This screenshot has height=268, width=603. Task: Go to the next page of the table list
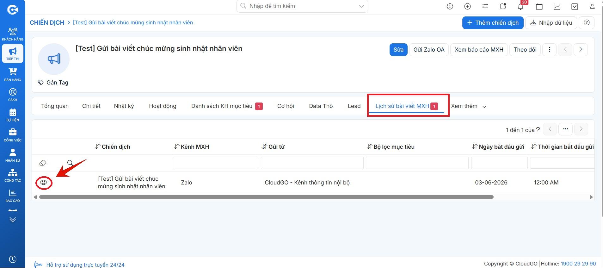(x=581, y=129)
